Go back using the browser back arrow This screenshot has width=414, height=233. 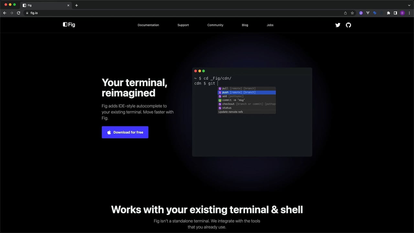[x=5, y=13]
